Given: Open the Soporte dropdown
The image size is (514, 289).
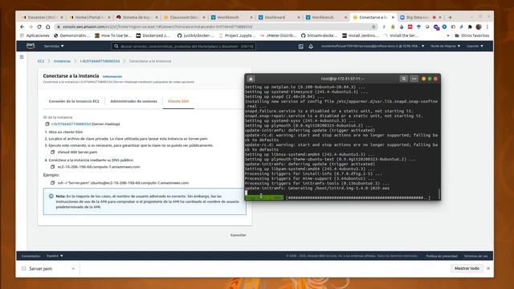Looking at the screenshot, I should click(x=475, y=47).
